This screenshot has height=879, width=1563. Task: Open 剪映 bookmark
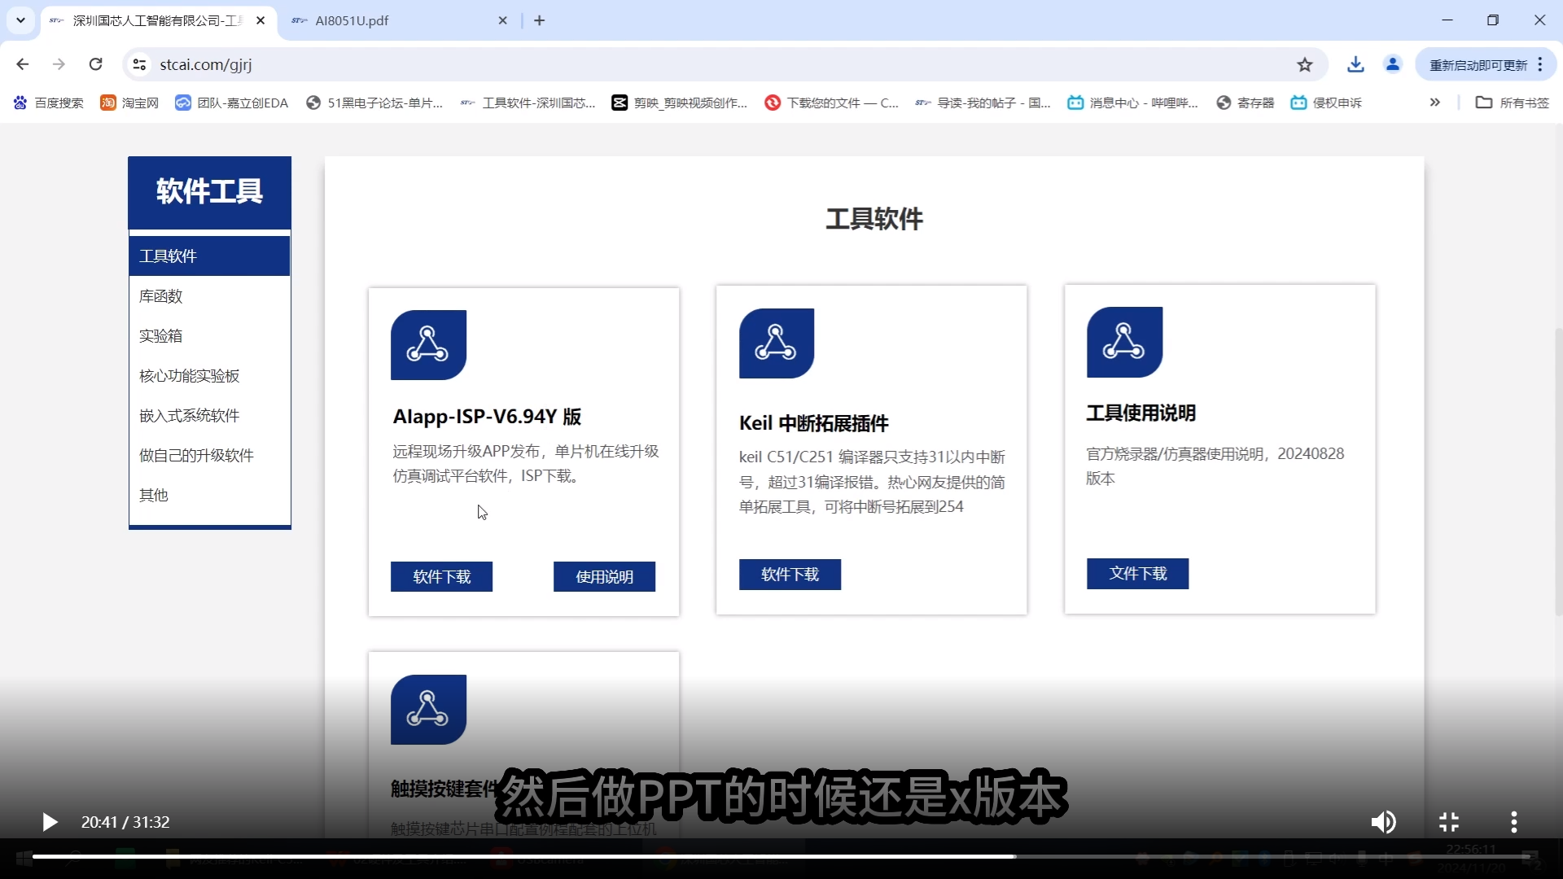(680, 103)
